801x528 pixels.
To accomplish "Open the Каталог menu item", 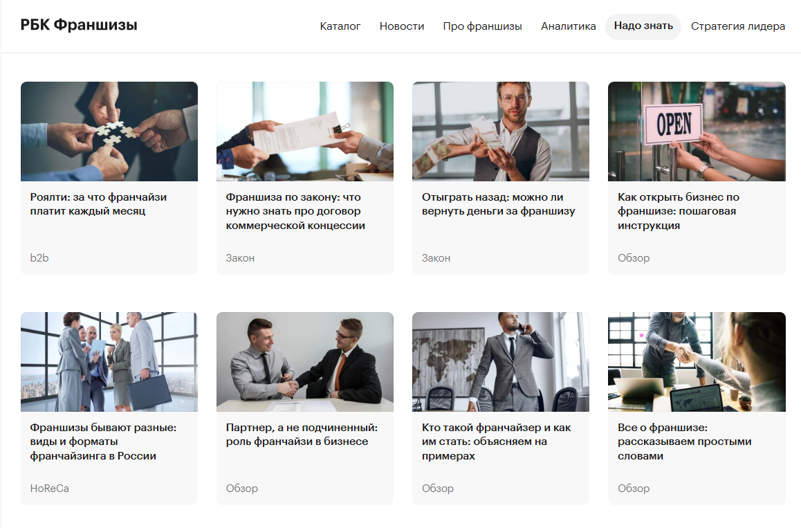I will tap(340, 26).
